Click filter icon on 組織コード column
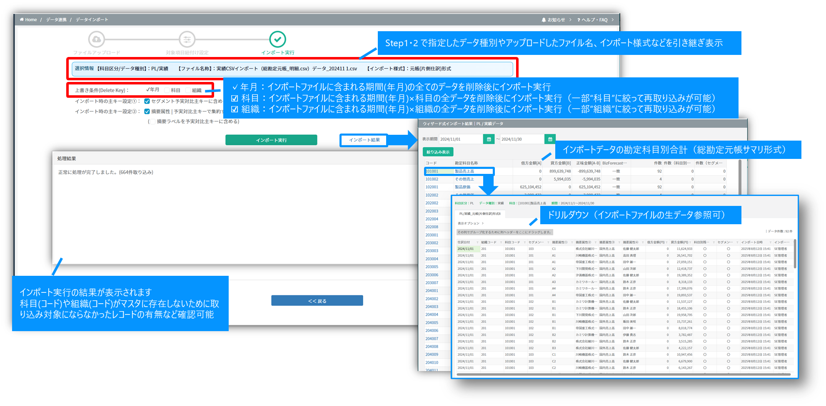This screenshot has width=826, height=406. [x=501, y=242]
